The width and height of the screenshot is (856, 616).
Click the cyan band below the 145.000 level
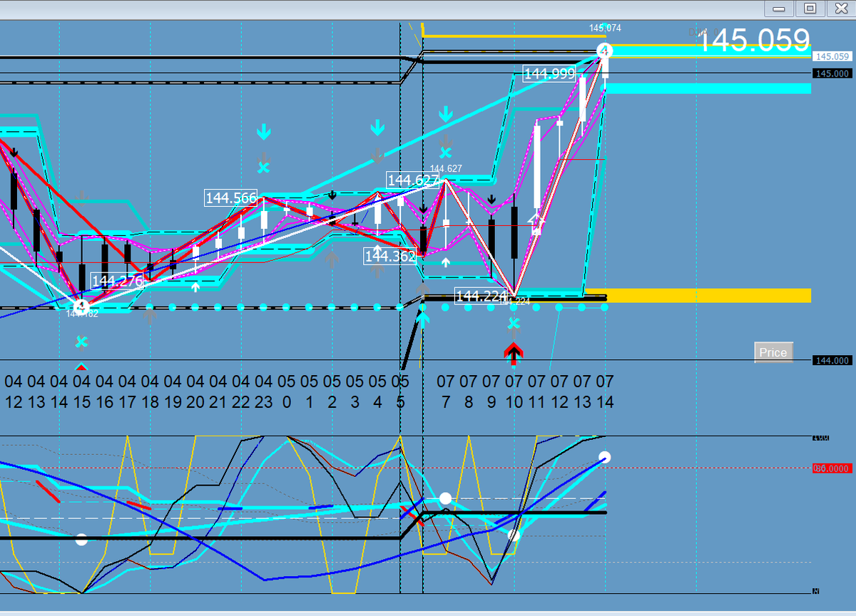pyautogui.click(x=708, y=88)
